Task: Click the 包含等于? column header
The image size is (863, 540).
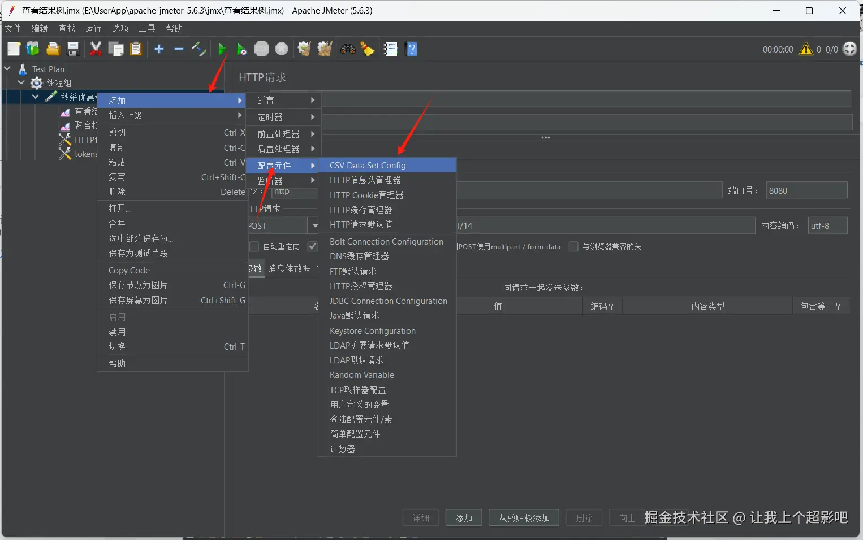Action: click(821, 306)
